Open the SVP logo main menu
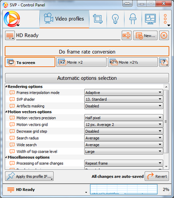 click(x=12, y=19)
